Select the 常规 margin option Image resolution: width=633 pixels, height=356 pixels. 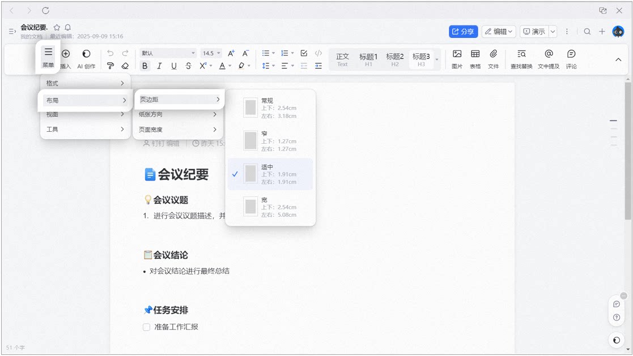(270, 108)
